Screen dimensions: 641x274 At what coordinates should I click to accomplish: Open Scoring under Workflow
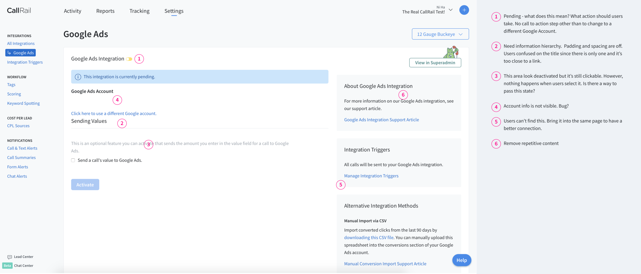14,94
